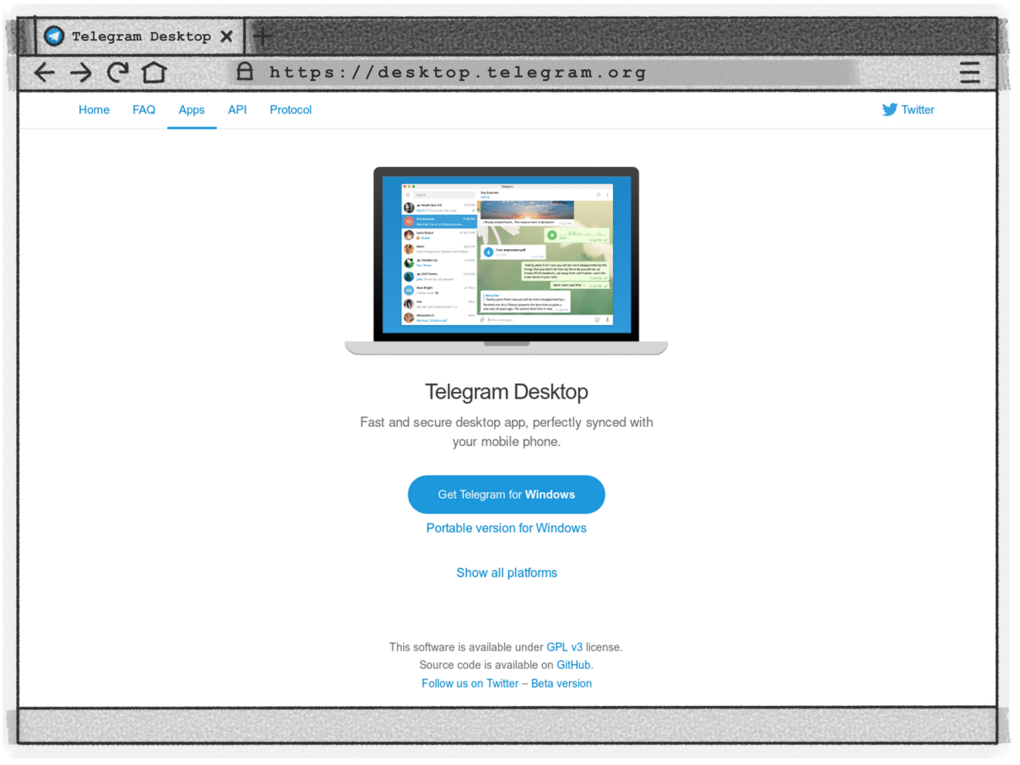Click the Twitter bird icon in the header

pos(889,110)
